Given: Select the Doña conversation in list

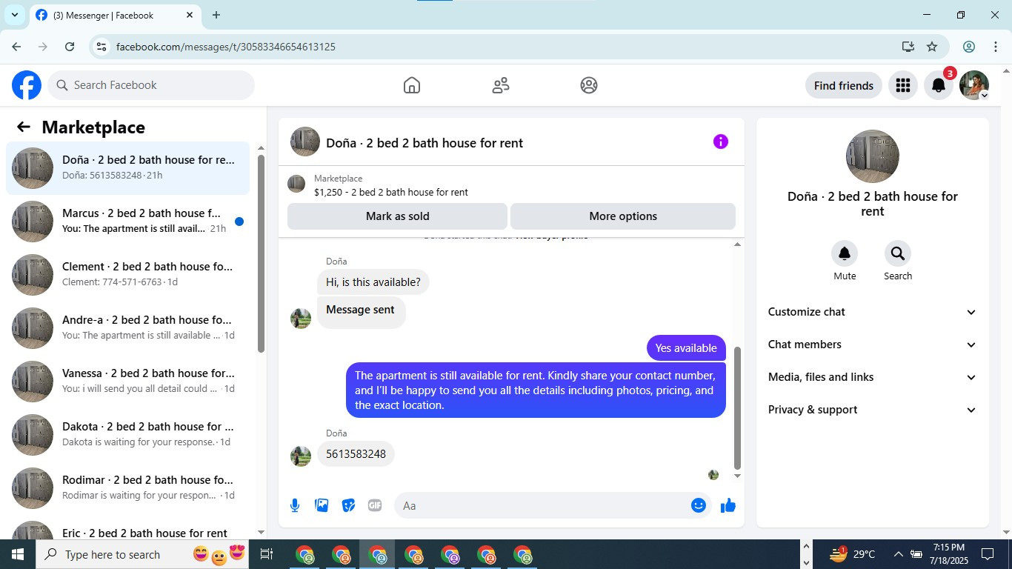Looking at the screenshot, I should tap(128, 167).
